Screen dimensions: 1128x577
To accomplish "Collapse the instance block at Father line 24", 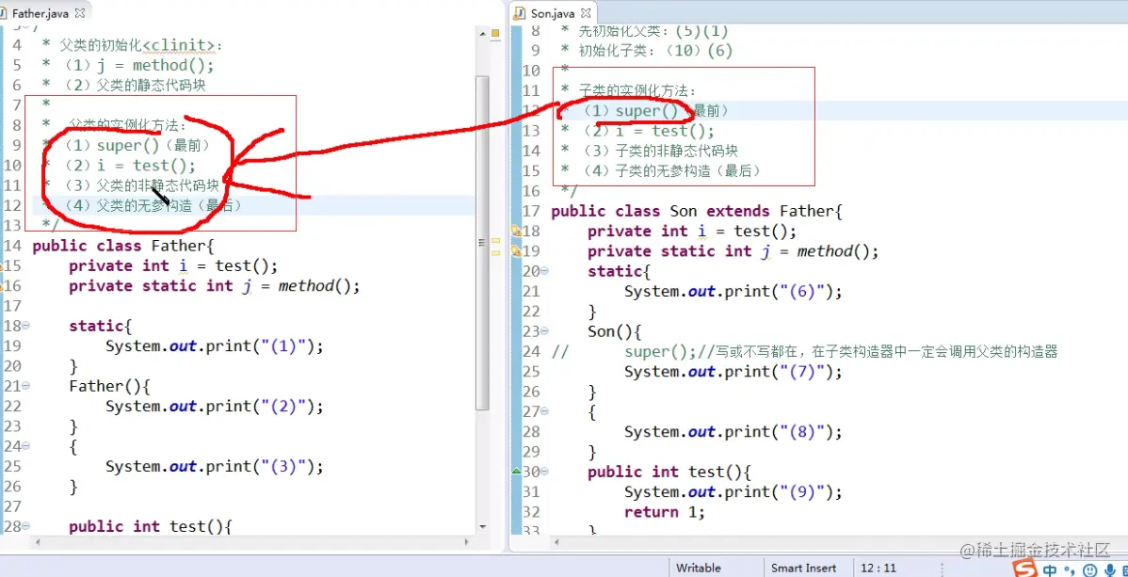I will click(26, 447).
